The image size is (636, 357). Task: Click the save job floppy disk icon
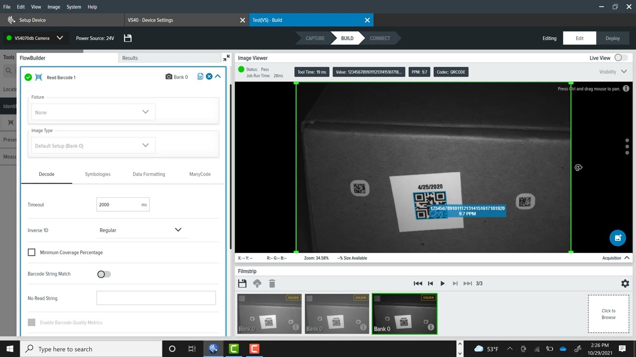128,38
